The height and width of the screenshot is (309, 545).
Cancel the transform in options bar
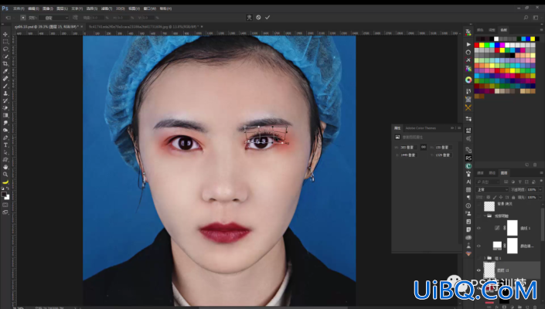(x=258, y=17)
